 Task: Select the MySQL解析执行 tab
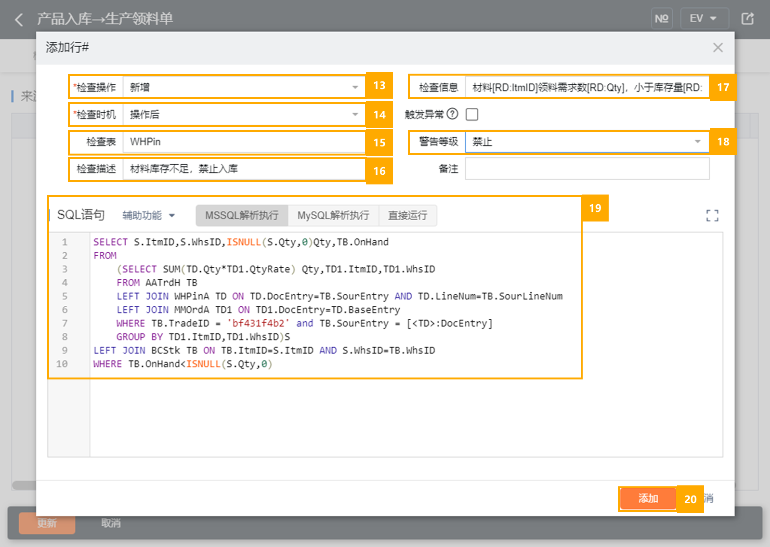[333, 215]
